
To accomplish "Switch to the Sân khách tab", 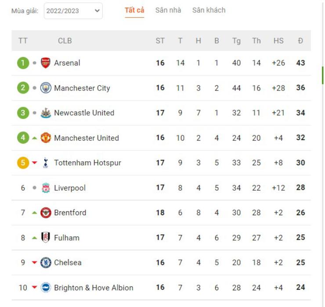I will [x=209, y=10].
